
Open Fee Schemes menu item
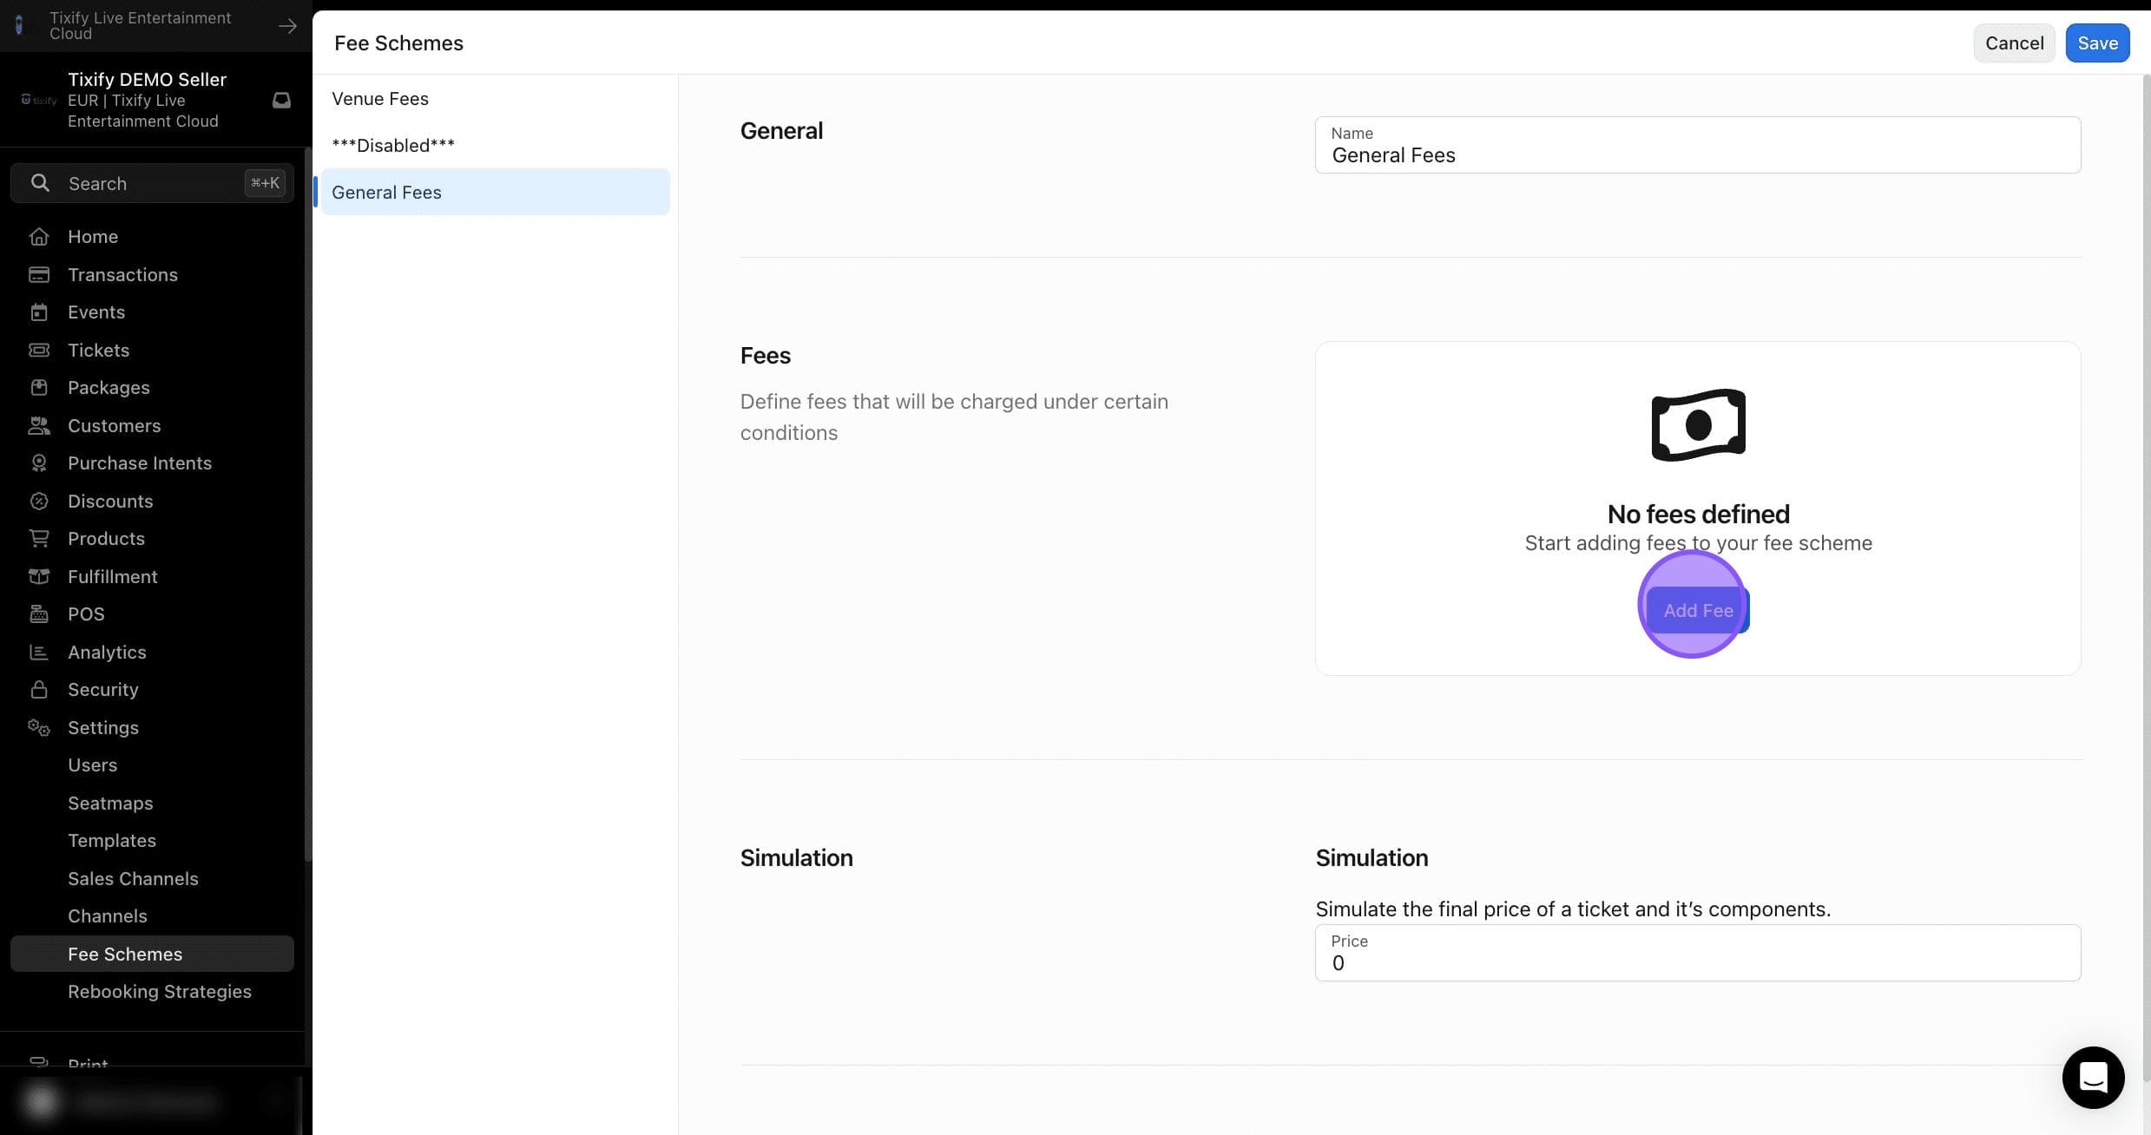tap(152, 955)
